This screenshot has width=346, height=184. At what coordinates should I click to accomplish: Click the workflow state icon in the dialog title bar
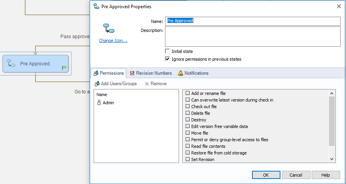pyautogui.click(x=96, y=7)
